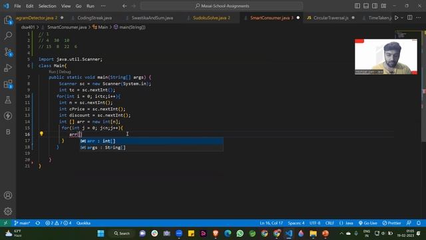Toggle the bottom panel layout icon
426x240 pixels.
pyautogui.click(x=366, y=6)
